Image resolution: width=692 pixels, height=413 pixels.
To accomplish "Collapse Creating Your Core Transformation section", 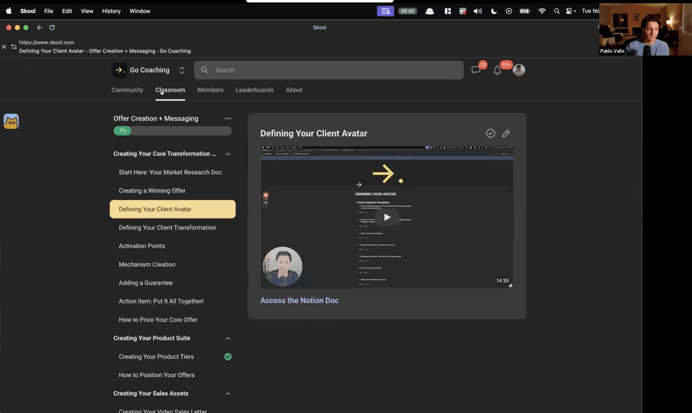I will click(228, 154).
